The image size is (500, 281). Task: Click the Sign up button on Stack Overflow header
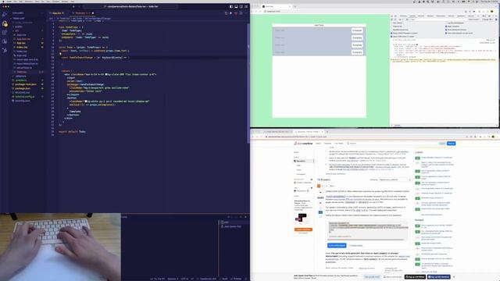pyautogui.click(x=451, y=144)
